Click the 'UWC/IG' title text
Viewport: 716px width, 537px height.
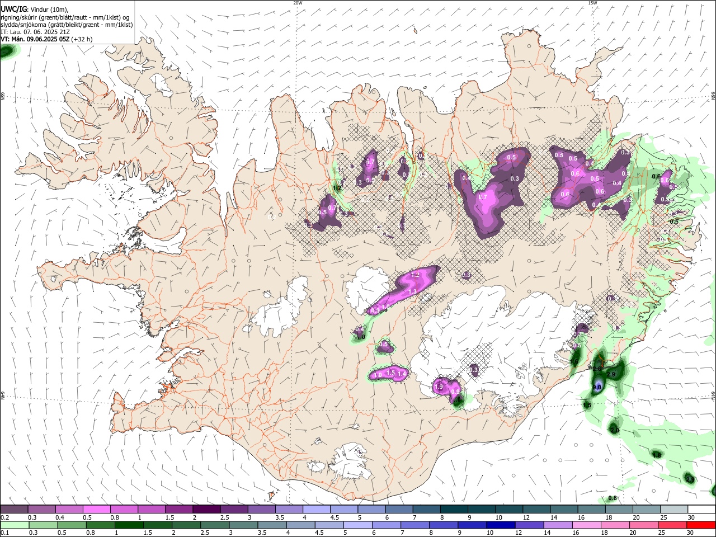click(14, 9)
